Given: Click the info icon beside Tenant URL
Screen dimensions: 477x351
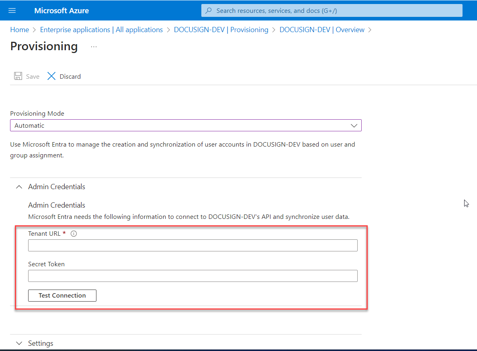Looking at the screenshot, I should coord(74,233).
